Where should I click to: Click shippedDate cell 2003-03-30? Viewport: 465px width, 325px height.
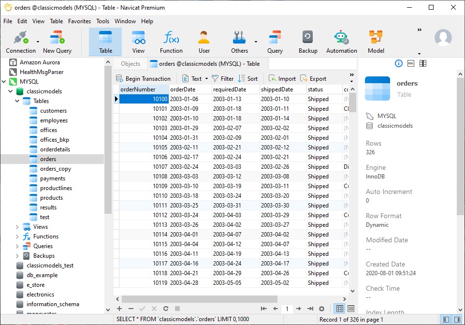283,206
